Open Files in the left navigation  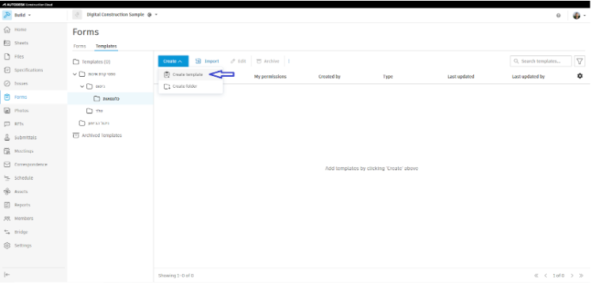point(19,56)
